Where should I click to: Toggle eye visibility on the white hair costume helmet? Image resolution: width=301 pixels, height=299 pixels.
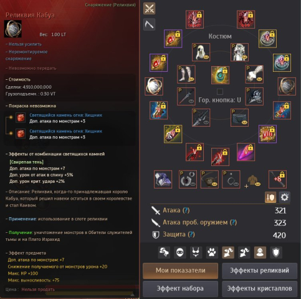[x=206, y=57]
